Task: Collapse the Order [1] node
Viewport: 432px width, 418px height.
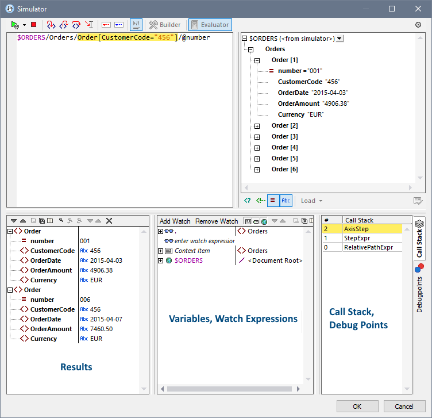Action: click(257, 60)
